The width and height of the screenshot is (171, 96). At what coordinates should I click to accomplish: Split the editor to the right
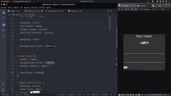coord(111,11)
